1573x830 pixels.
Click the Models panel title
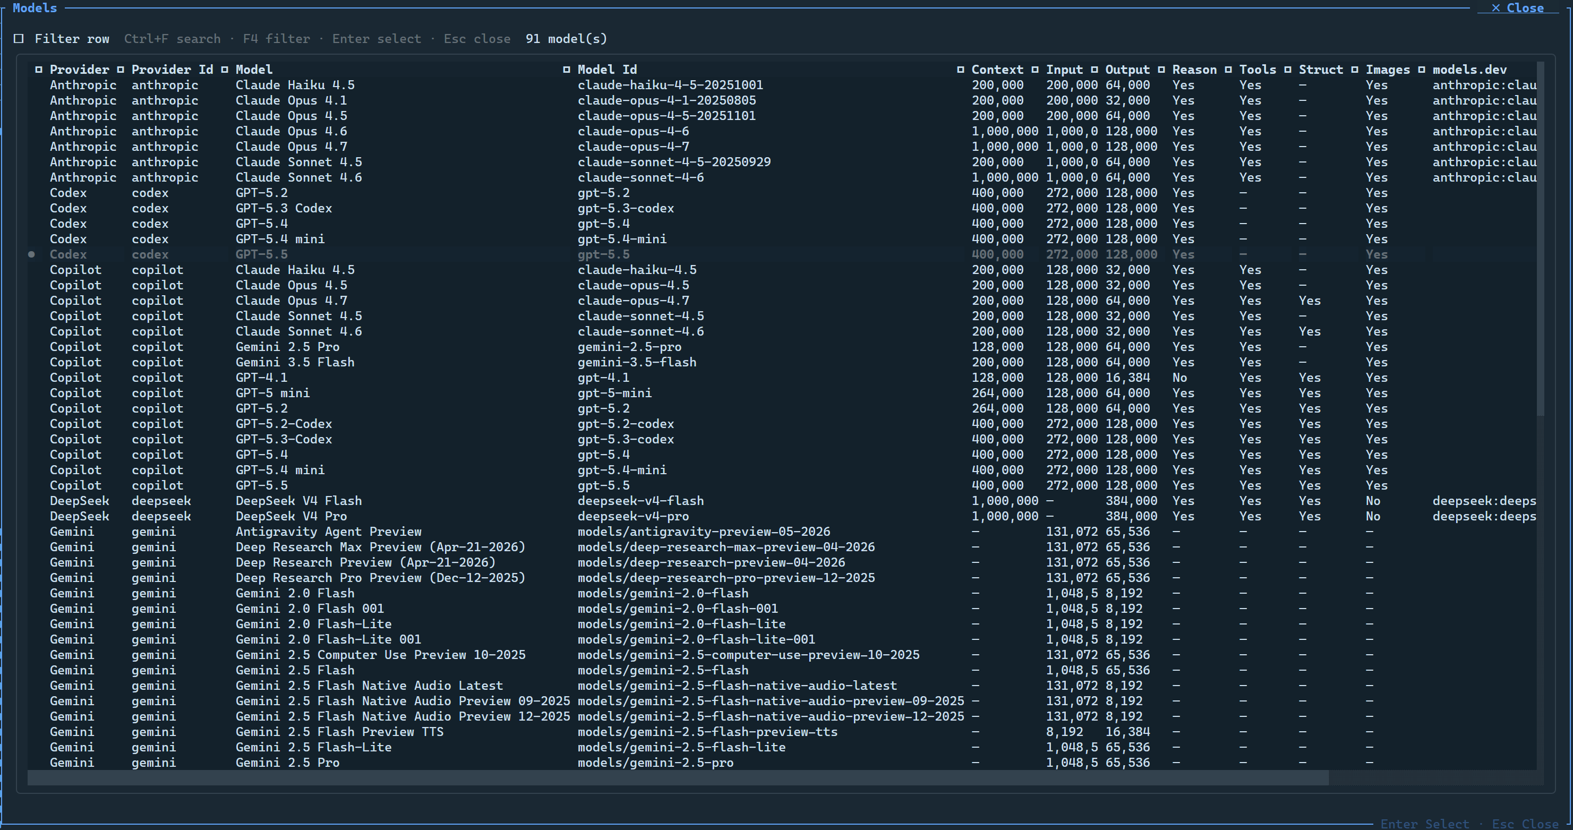35,8
